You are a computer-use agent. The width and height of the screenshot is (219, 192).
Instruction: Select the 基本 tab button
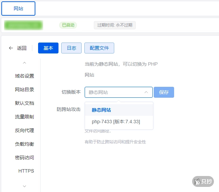pos(48,48)
